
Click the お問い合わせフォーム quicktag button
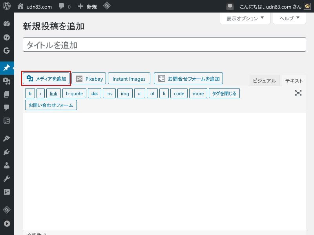(51, 105)
